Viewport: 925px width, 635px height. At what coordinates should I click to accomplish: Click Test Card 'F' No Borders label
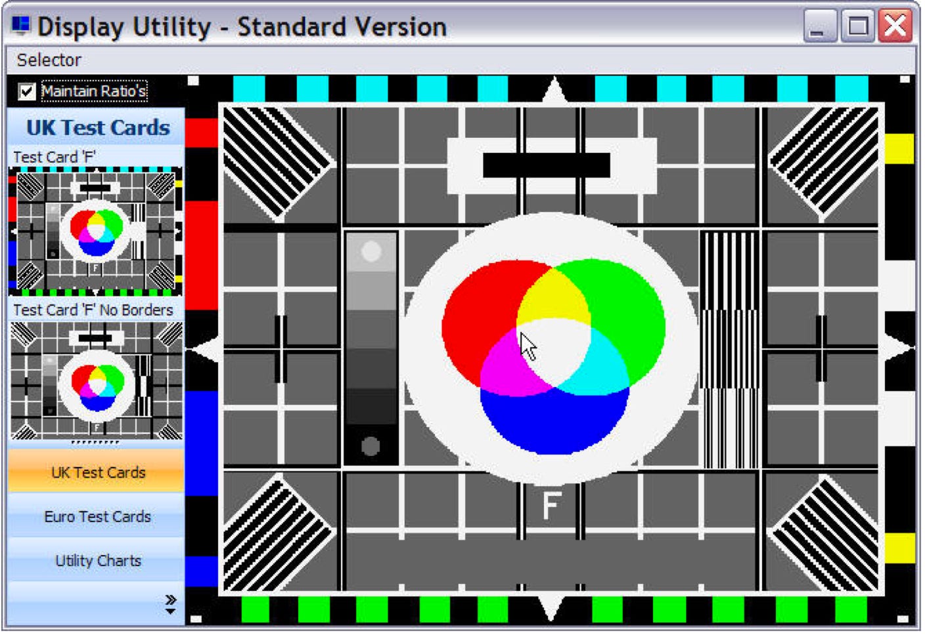[x=93, y=310]
